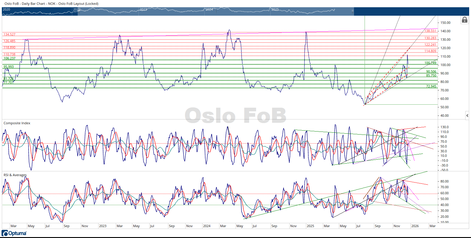Click the chart title Oslo FoB Daily Bar Chart
Viewport: 471px width, 238px height.
pyautogui.click(x=51, y=4)
